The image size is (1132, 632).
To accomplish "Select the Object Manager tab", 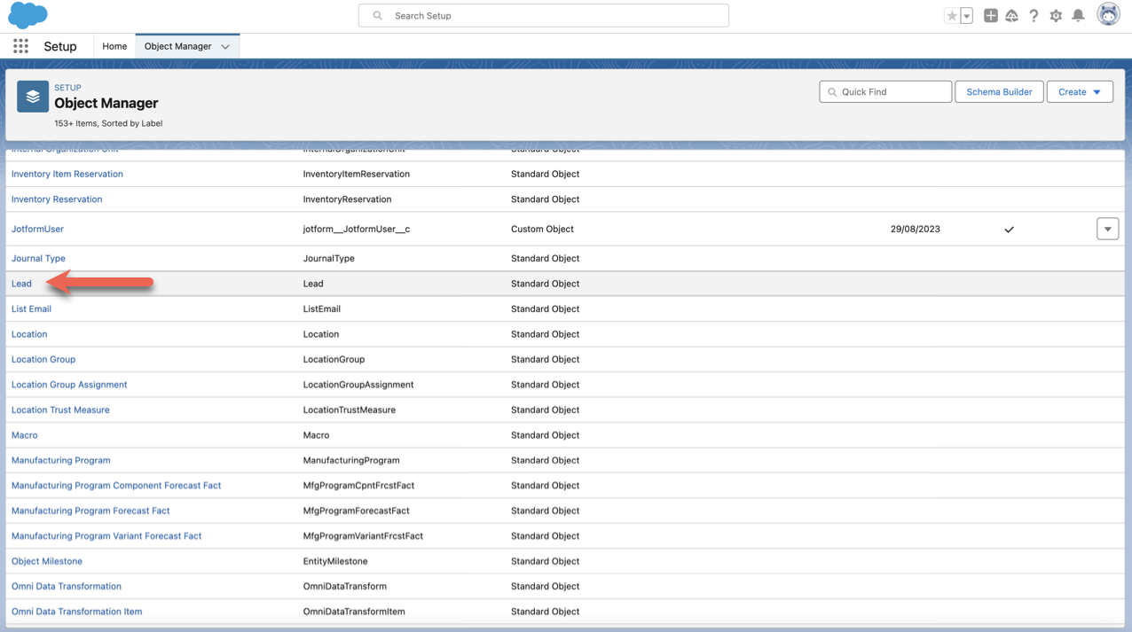I will tap(177, 46).
